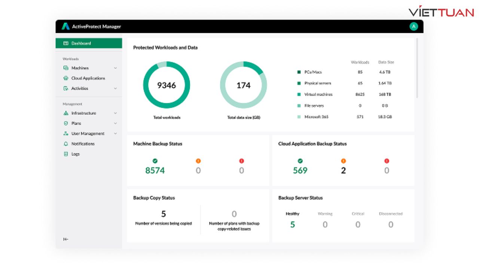Click the PCs/Macs legend color swatch
Screen dimensions: 479x269
click(299, 72)
